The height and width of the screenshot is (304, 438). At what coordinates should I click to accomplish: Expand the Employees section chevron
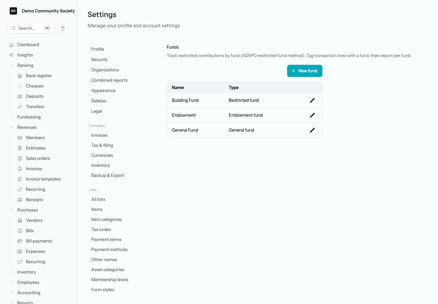click(11, 282)
